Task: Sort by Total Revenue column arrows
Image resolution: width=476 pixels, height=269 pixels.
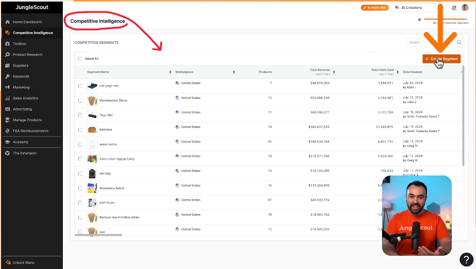Action: [334, 72]
